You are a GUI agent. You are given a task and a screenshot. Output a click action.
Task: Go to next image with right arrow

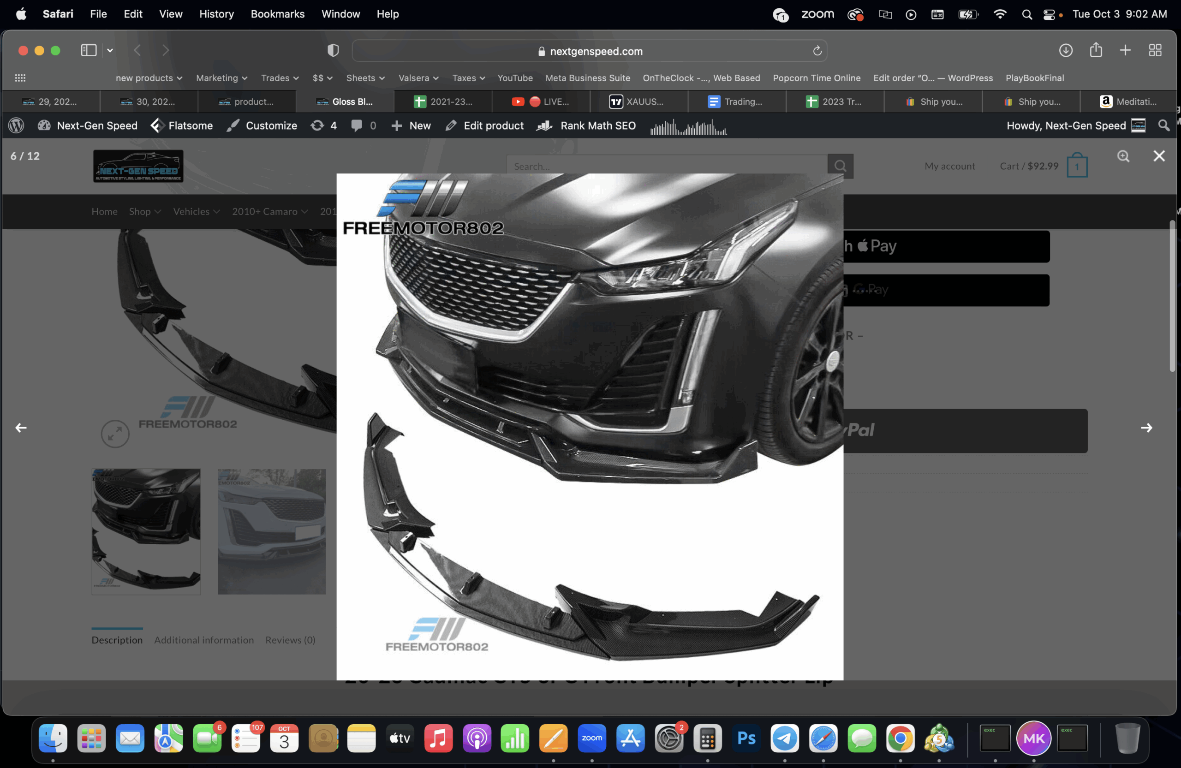1146,428
